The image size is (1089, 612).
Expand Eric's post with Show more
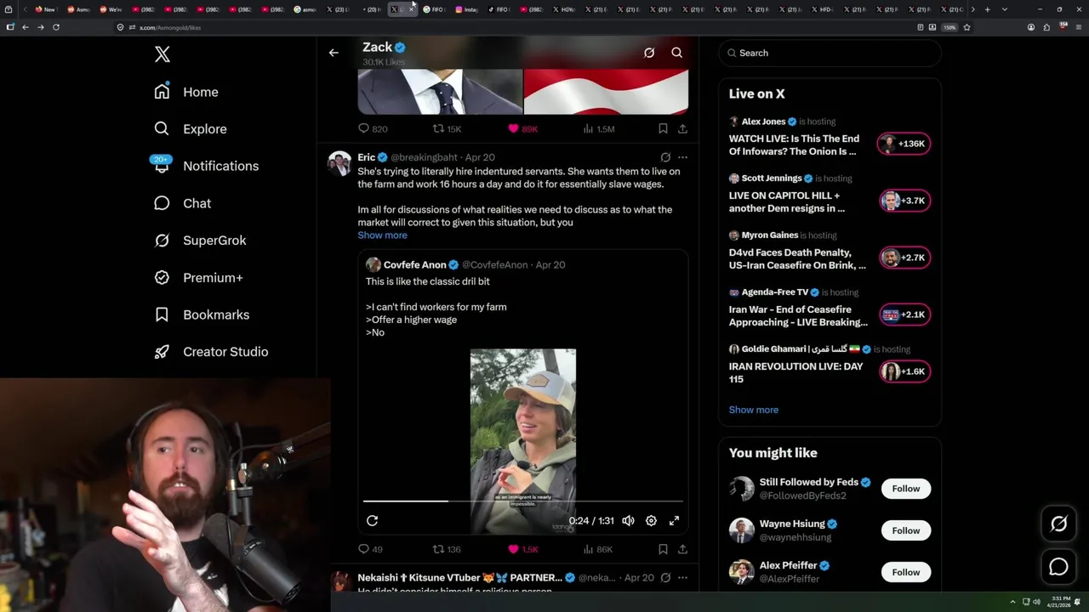coord(382,235)
